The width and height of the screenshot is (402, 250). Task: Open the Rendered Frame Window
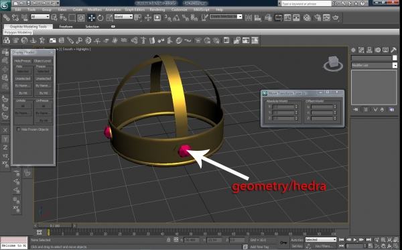(x=326, y=17)
